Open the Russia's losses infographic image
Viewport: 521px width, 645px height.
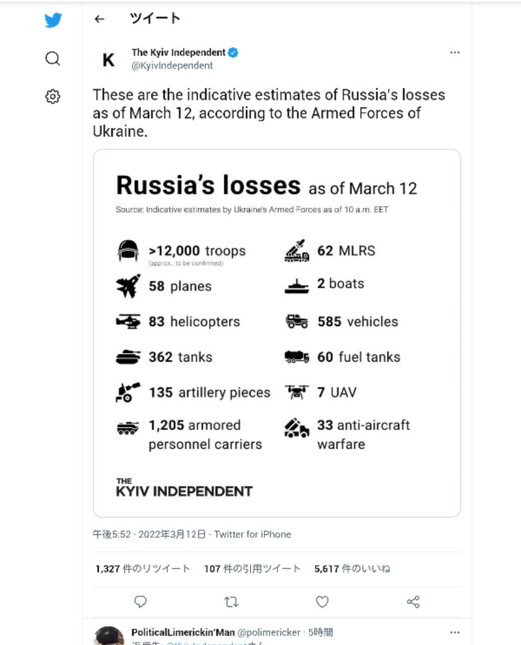pos(277,333)
